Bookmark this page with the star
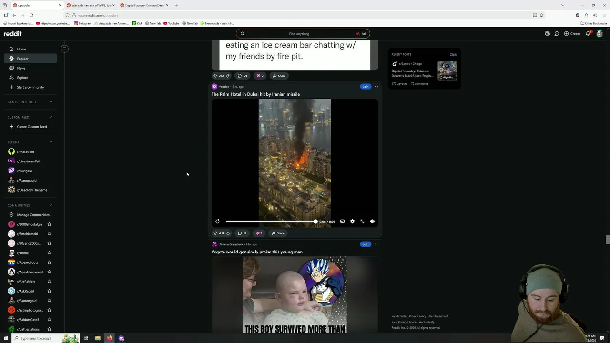This screenshot has height=343, width=610. pos(541,15)
